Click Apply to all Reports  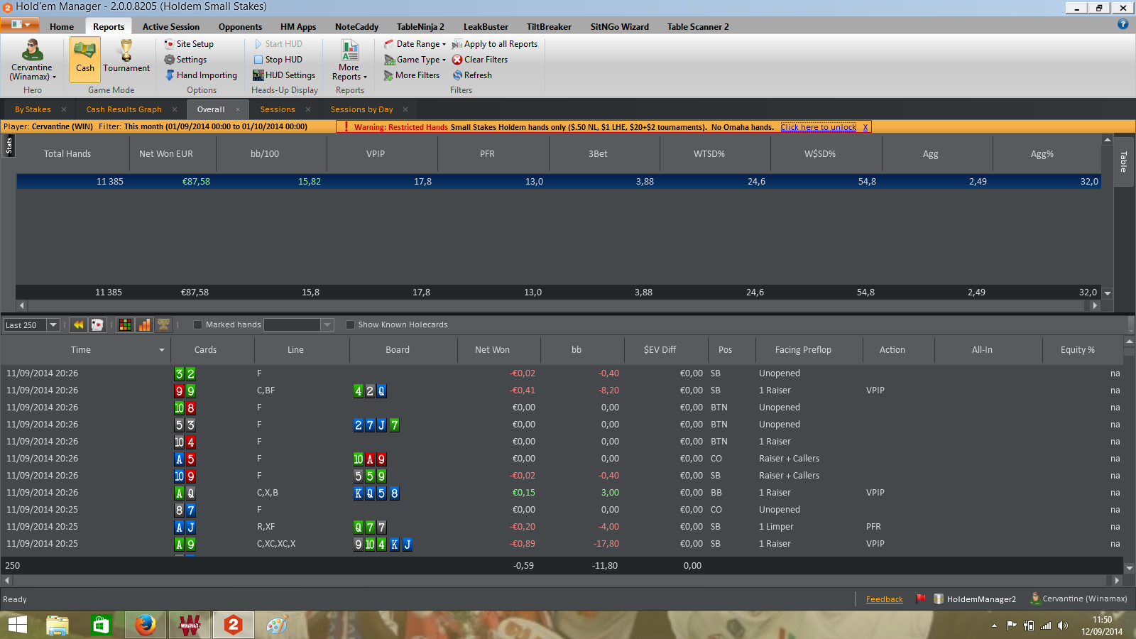(495, 44)
